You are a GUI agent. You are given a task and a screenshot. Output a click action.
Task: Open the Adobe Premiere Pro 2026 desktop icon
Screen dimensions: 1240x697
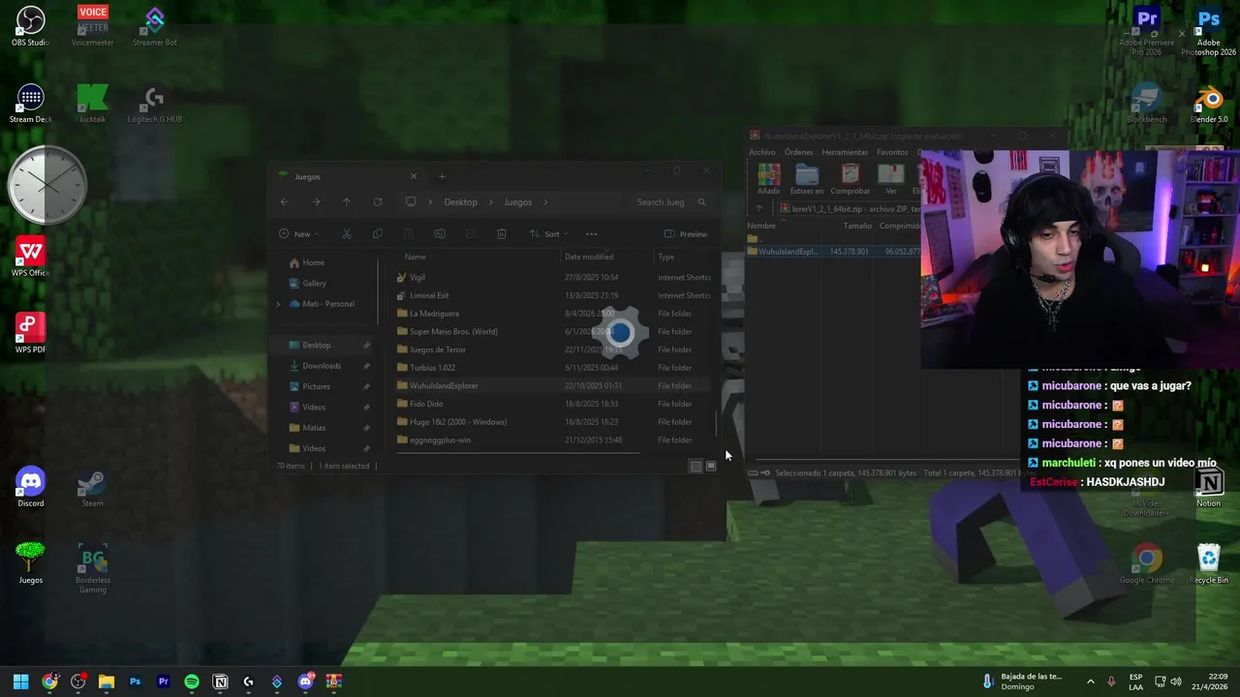click(x=1147, y=31)
